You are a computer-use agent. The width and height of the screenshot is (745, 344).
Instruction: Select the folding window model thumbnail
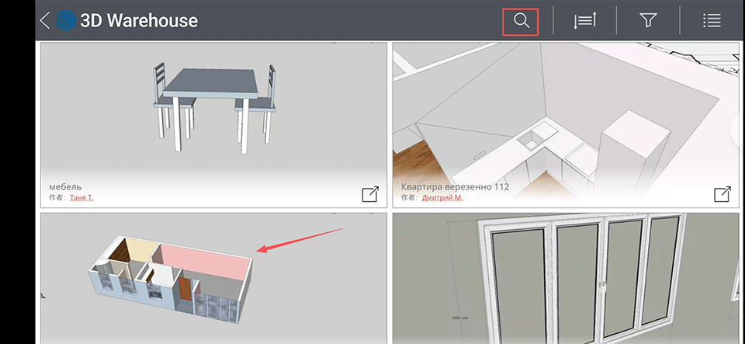tap(567, 280)
